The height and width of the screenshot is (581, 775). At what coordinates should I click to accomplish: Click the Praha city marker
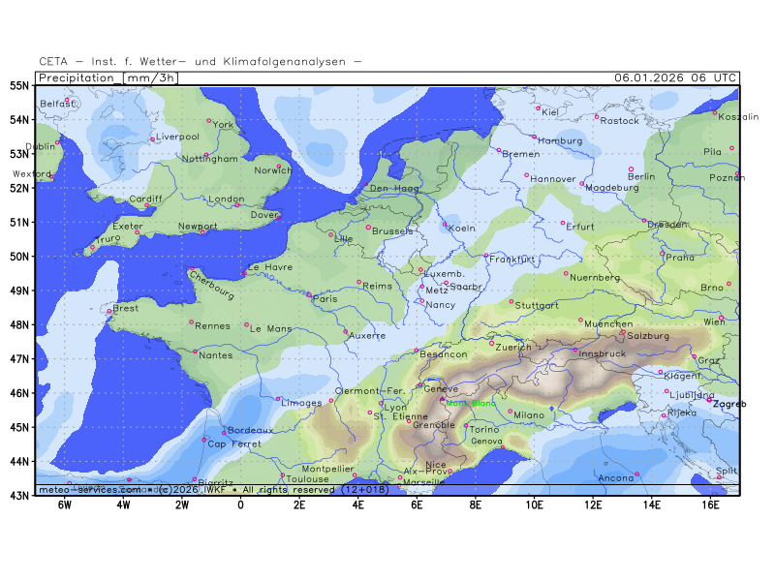[663, 254]
